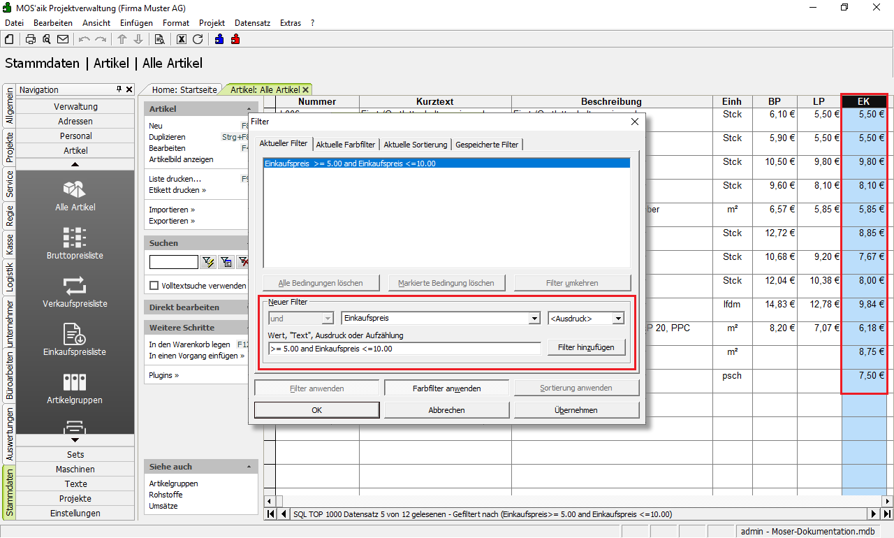
Task: Close the Artikel: Alle Artikel tab
Action: 306,90
